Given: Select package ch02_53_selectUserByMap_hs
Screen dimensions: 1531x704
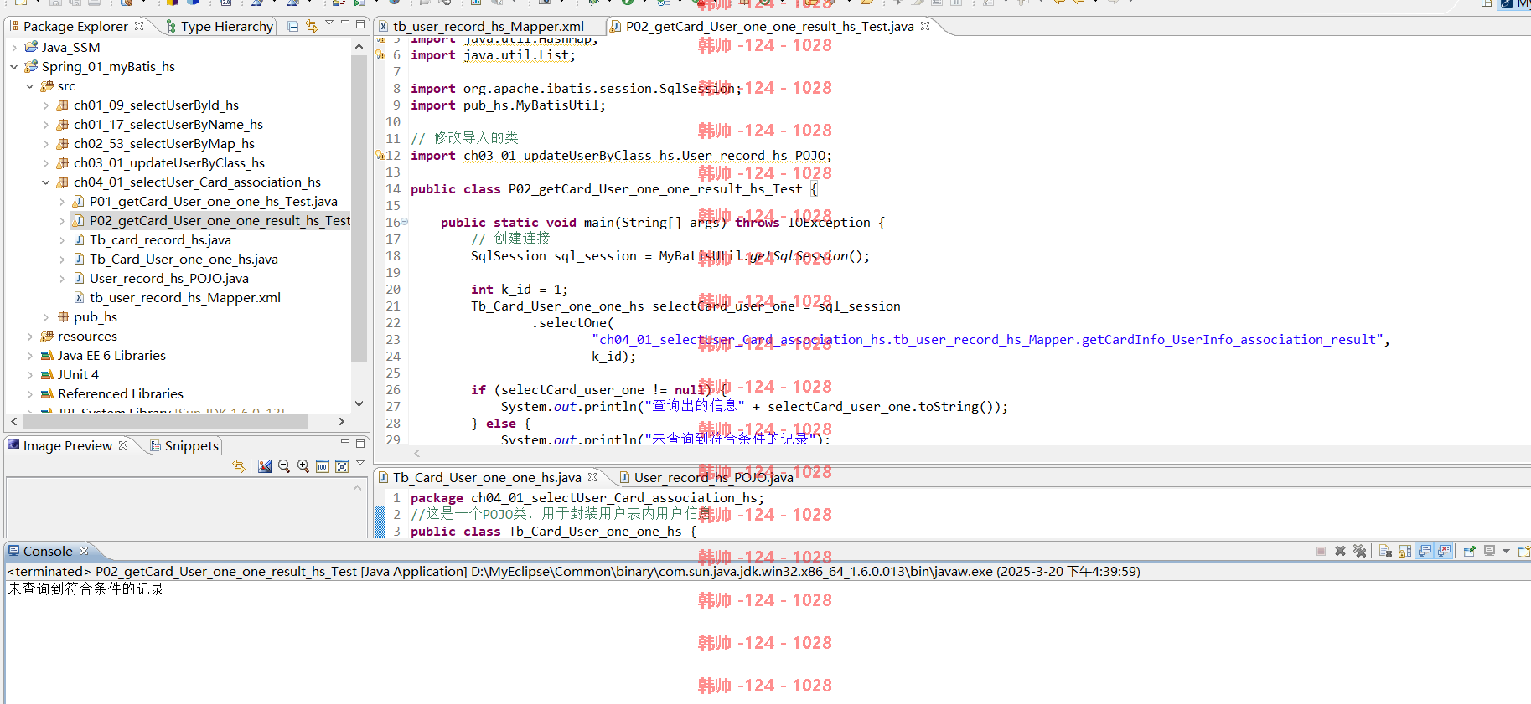Looking at the screenshot, I should coord(163,144).
